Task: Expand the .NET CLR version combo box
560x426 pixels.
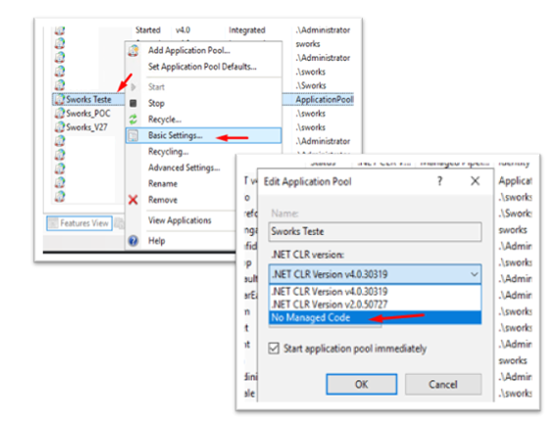Action: (375, 274)
